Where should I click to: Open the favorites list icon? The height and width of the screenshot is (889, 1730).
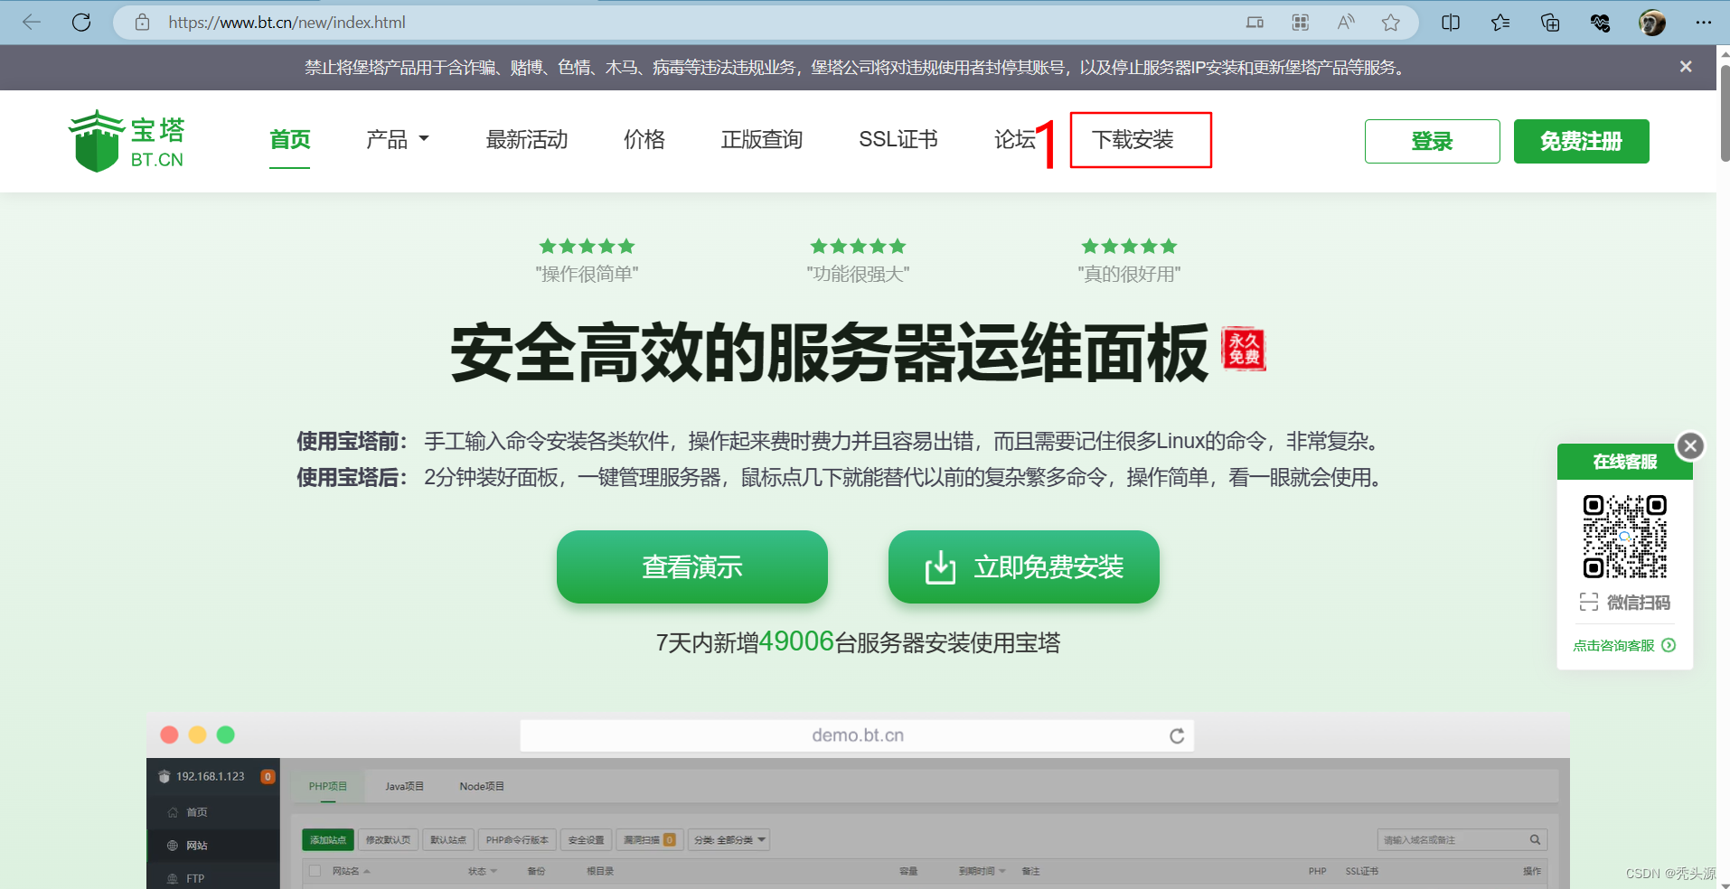point(1500,23)
